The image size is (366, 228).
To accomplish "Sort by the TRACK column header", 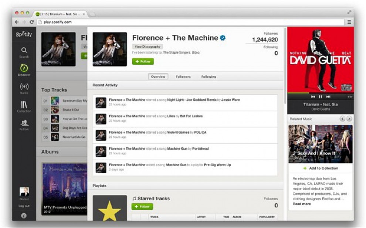I will click(x=155, y=217).
